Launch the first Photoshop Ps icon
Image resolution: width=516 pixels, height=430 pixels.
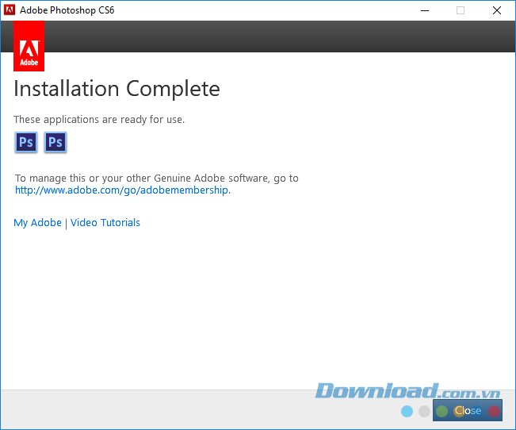[26, 142]
